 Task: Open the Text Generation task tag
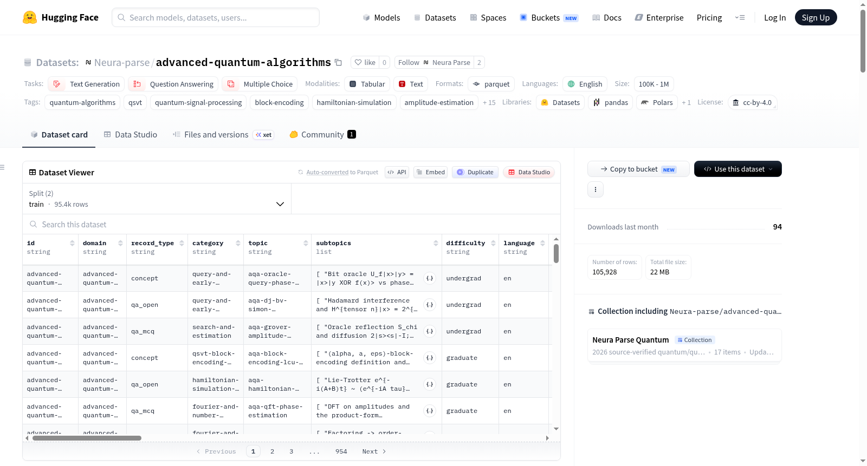[86, 84]
